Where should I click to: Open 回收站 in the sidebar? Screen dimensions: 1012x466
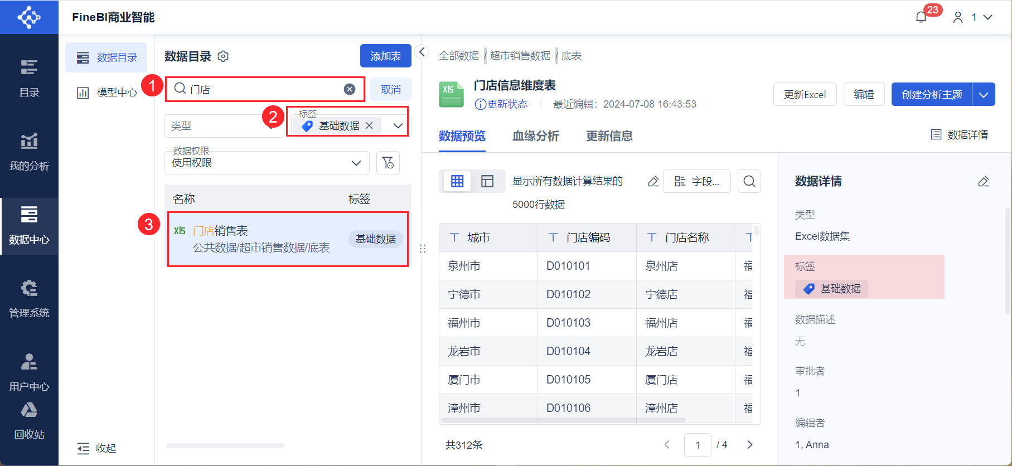coord(29,421)
